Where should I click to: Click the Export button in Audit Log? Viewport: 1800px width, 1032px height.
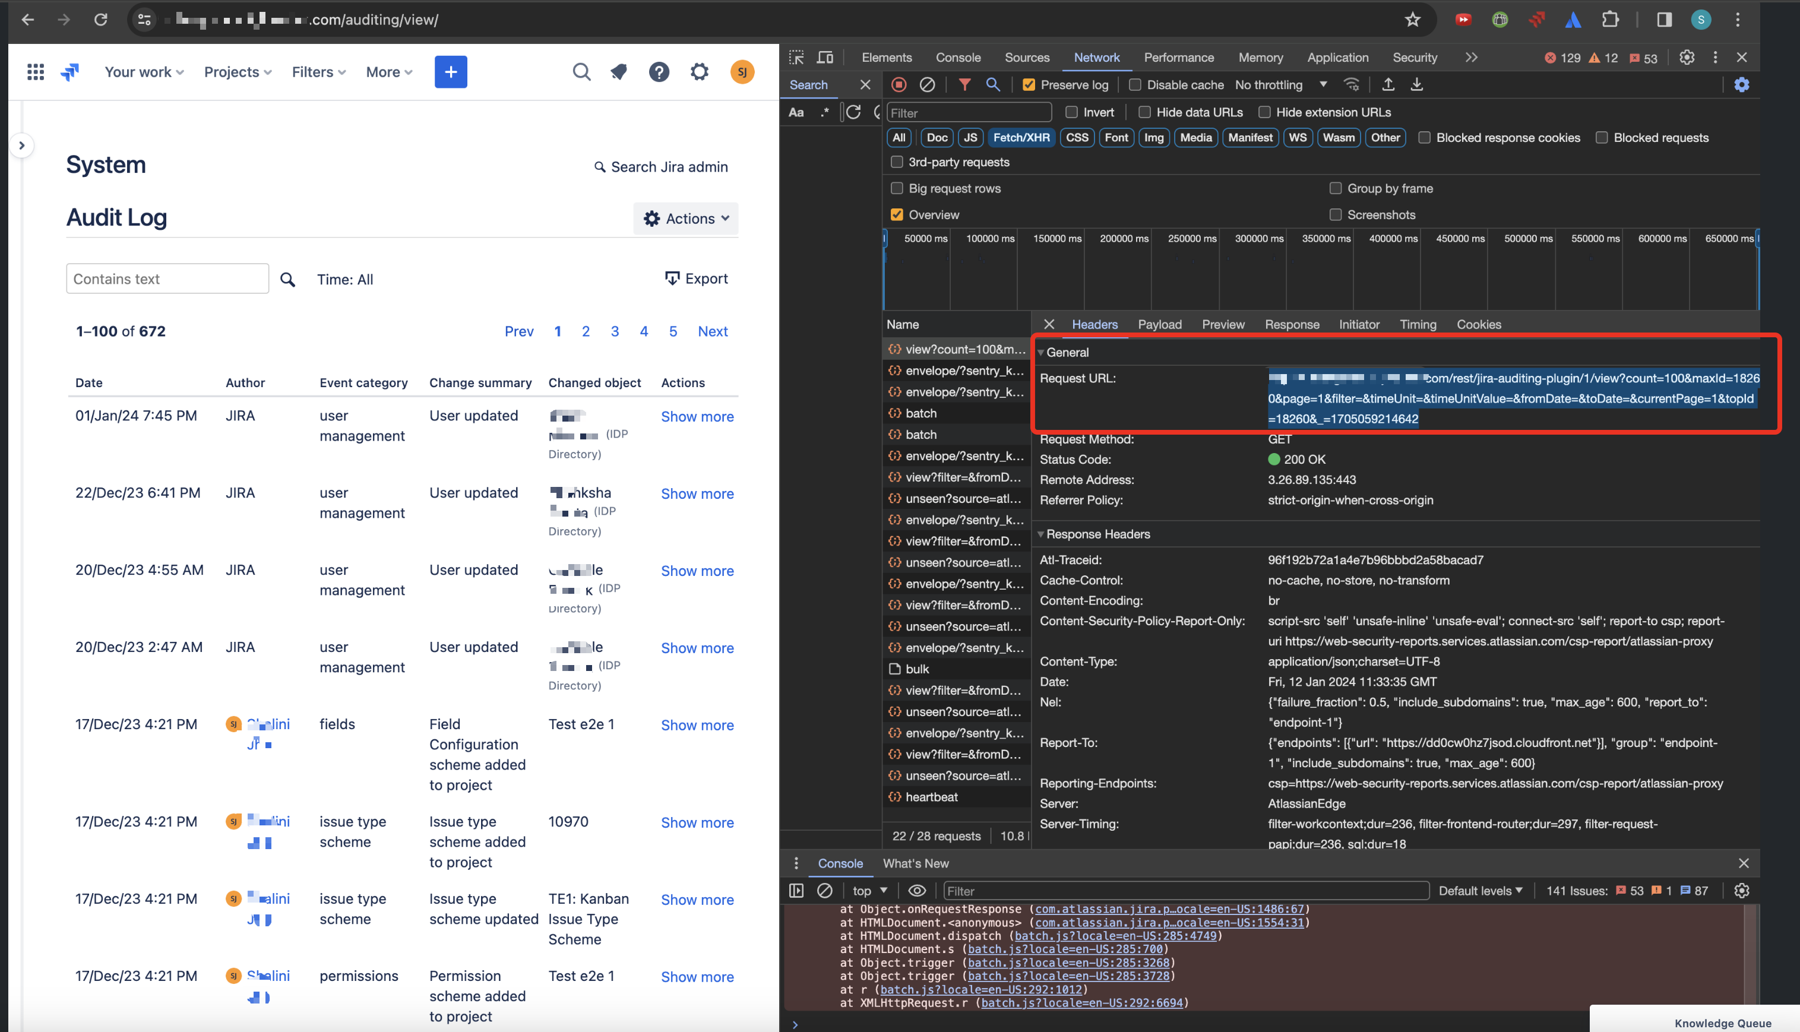coord(696,278)
